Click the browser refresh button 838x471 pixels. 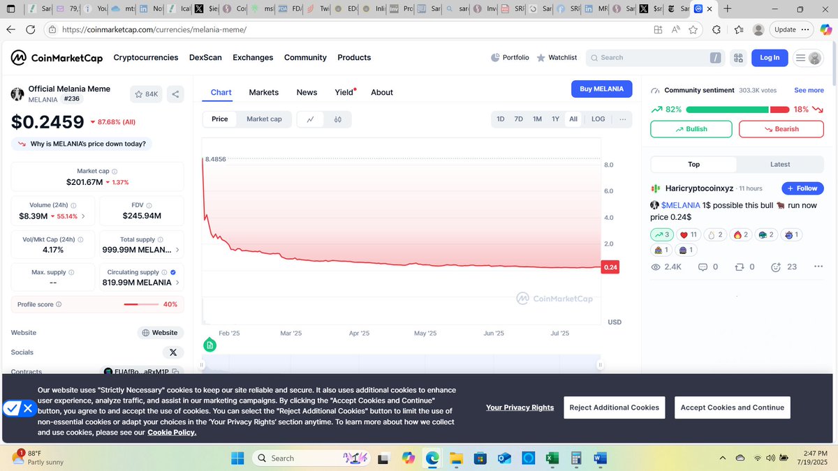click(30, 30)
